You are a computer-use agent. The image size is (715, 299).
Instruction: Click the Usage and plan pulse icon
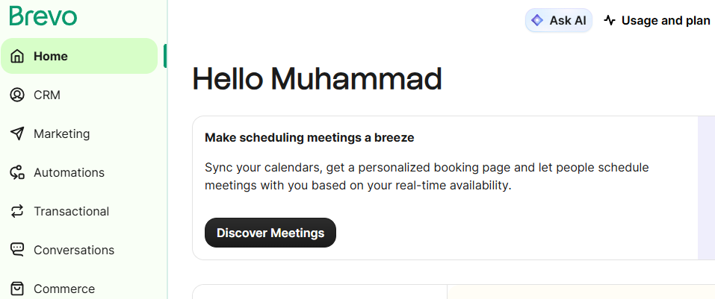pyautogui.click(x=610, y=21)
